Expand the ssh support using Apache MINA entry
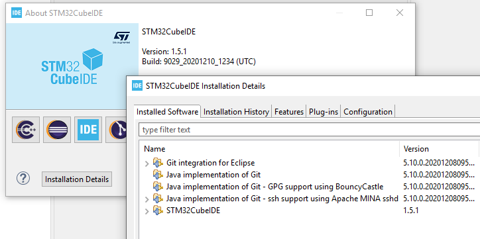Image resolution: width=480 pixels, height=239 pixels. [x=147, y=199]
